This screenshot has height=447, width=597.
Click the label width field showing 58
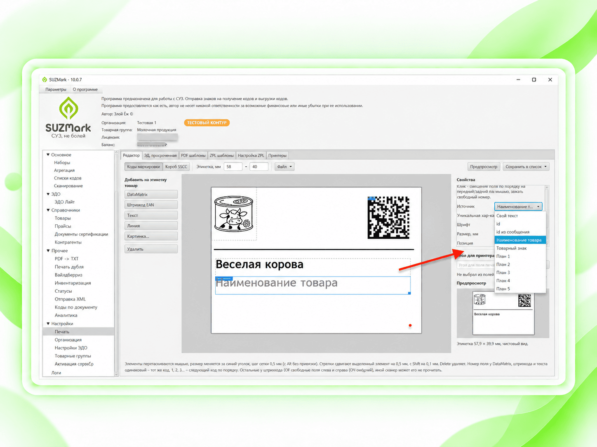[233, 167]
